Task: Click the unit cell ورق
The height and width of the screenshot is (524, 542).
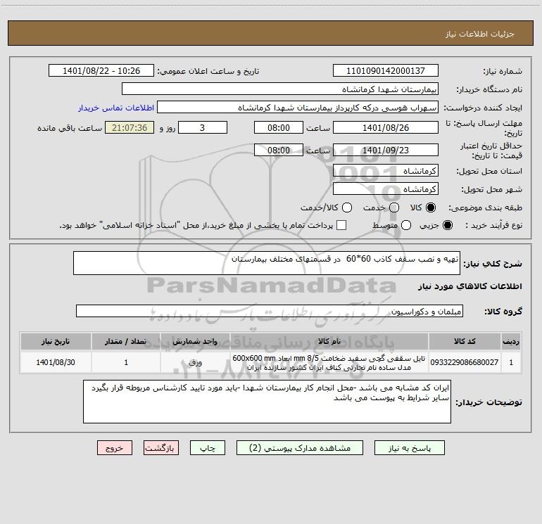Action: coord(195,362)
